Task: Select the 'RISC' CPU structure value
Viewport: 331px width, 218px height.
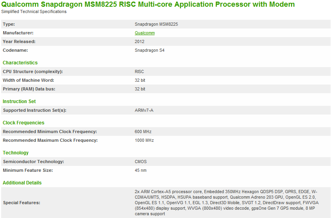Action: pyautogui.click(x=139, y=71)
